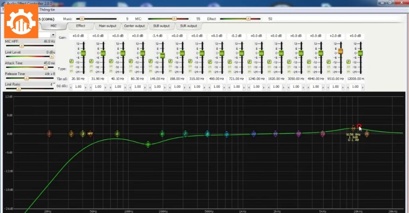409x213 pixels.
Task: Toggle the P filter type for 149.00 Hz band
Action: click(151, 62)
